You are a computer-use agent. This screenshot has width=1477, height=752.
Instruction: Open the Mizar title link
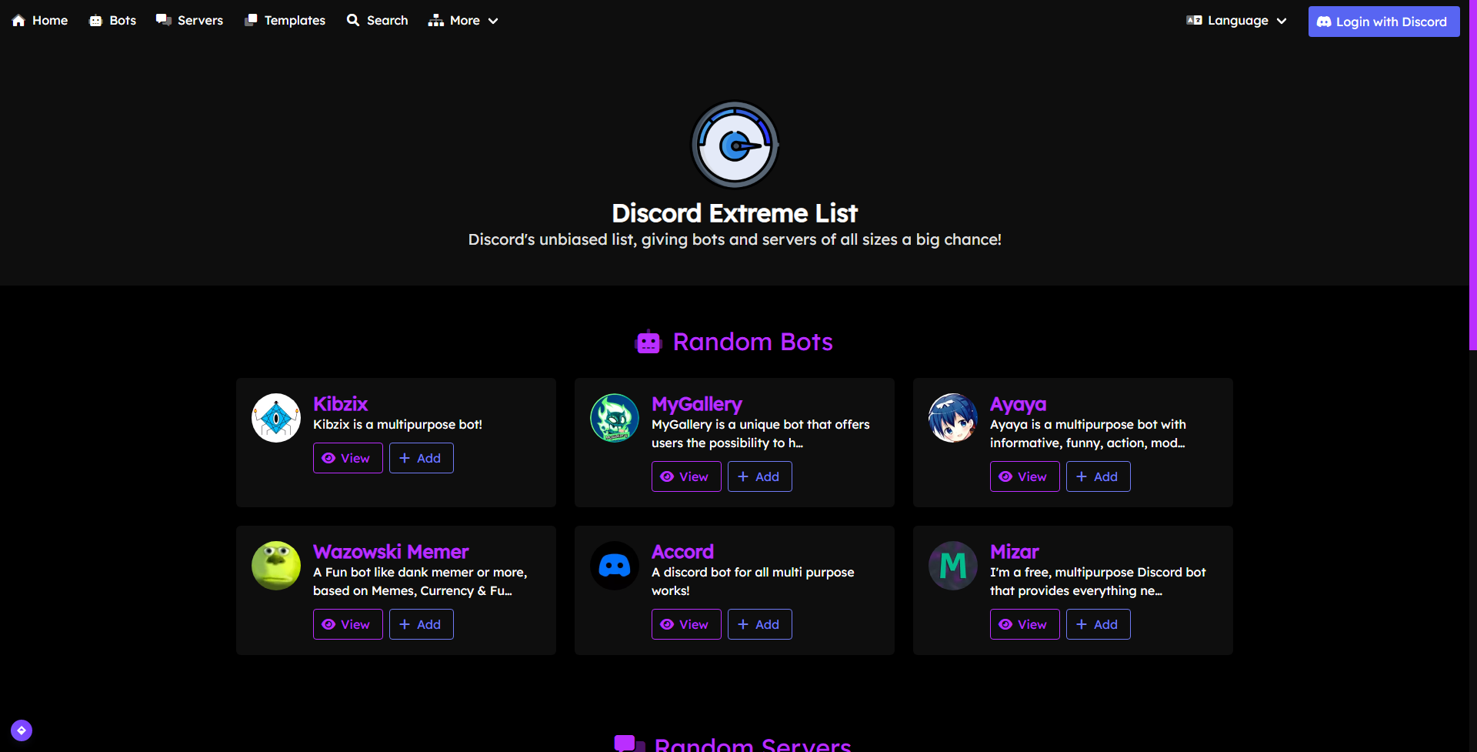pos(1014,552)
